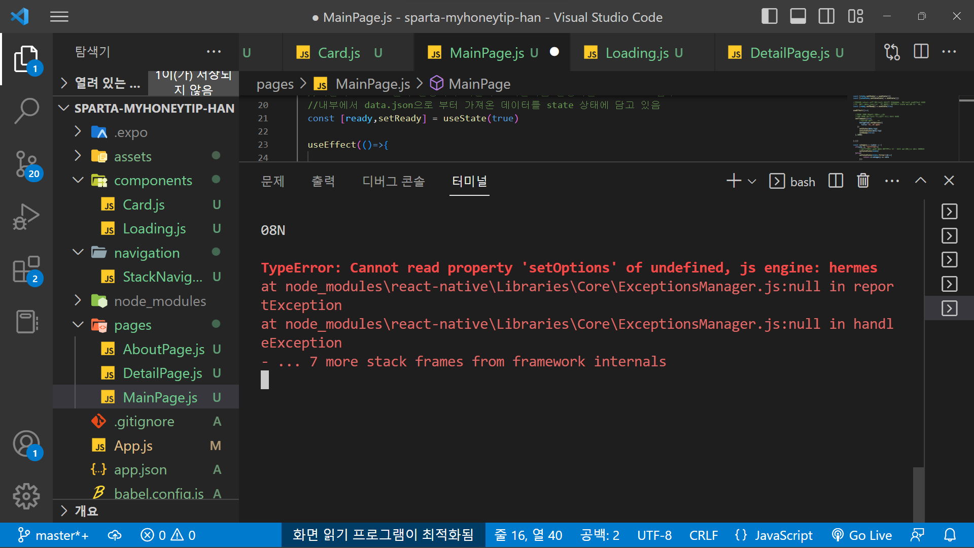Open the Accounts menu
The width and height of the screenshot is (974, 548).
(x=26, y=444)
